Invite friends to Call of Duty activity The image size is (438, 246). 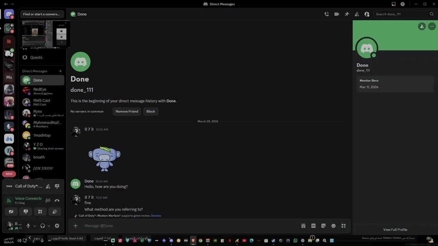click(48, 186)
